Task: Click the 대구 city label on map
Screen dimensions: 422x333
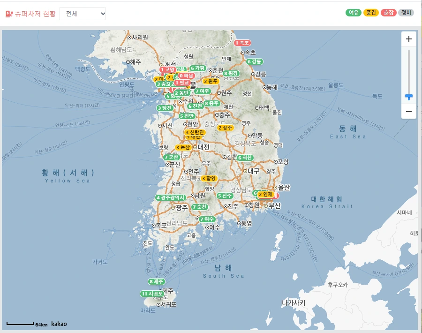Action: [x=254, y=171]
